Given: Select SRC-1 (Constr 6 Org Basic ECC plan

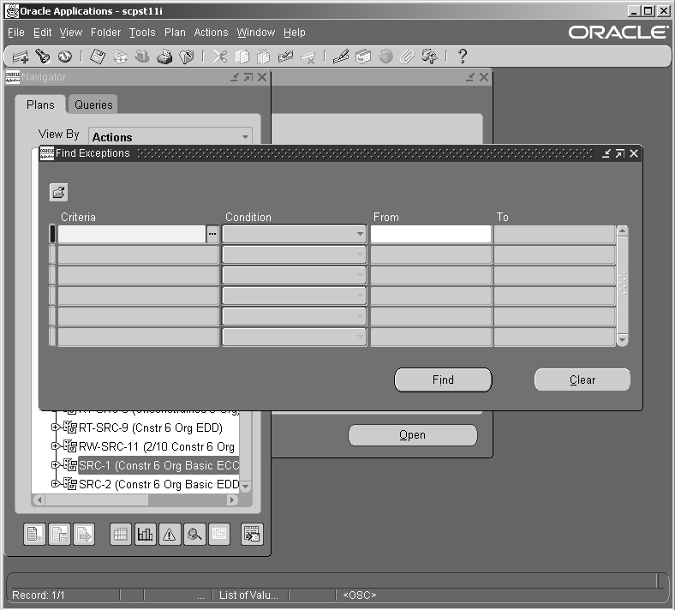Looking at the screenshot, I should (158, 465).
